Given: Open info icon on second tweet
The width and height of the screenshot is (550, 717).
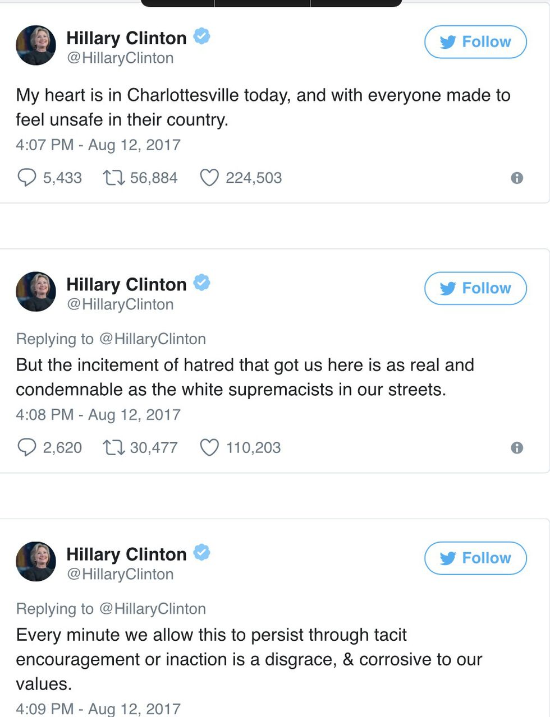Looking at the screenshot, I should coord(517,447).
